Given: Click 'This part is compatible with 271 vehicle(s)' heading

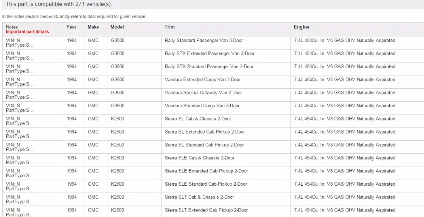Looking at the screenshot, I should pos(59,4).
